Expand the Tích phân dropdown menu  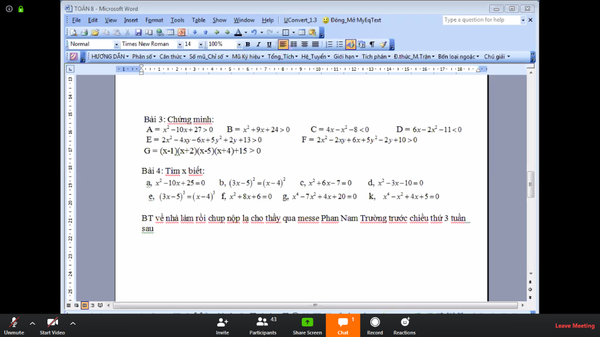[376, 57]
